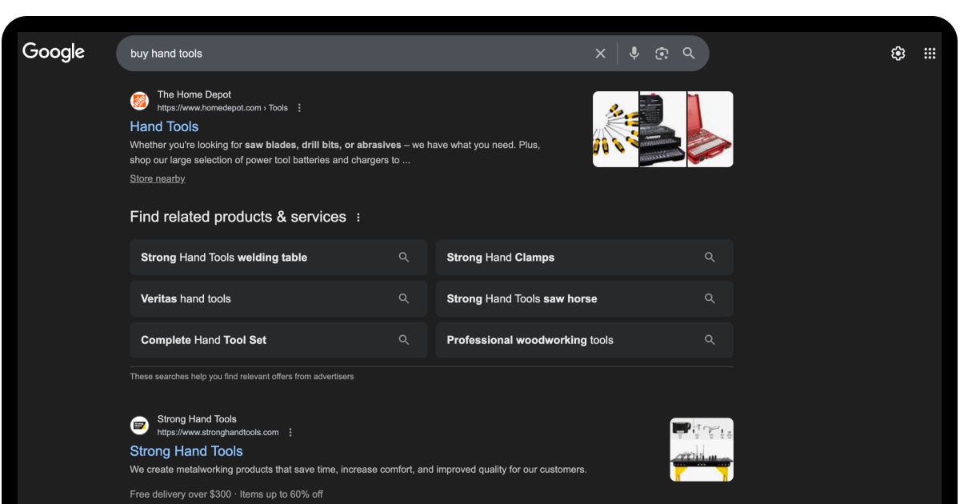This screenshot has height=504, width=960.
Task: Search Strong Hand Tools saw horse
Action: (x=585, y=298)
